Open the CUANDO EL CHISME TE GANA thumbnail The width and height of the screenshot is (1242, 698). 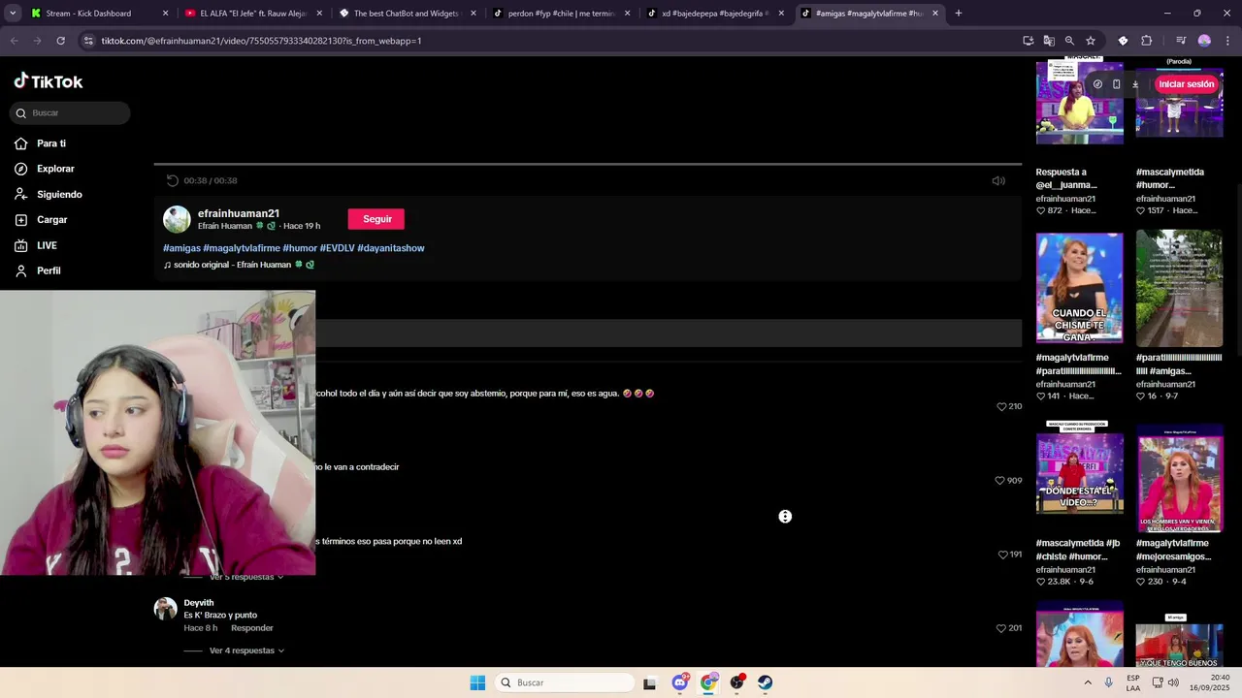point(1079,287)
